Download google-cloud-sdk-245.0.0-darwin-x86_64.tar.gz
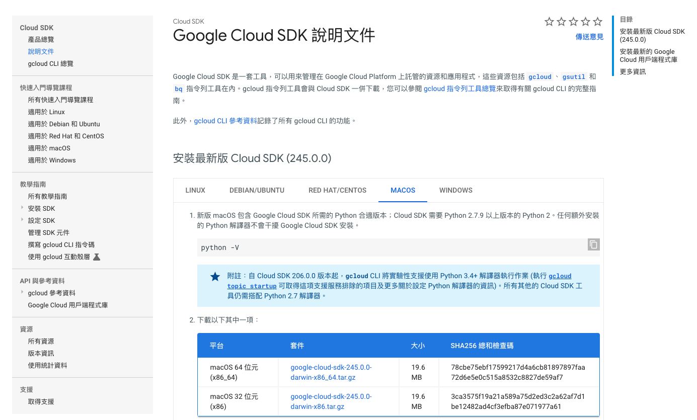The image size is (697, 420). click(331, 372)
